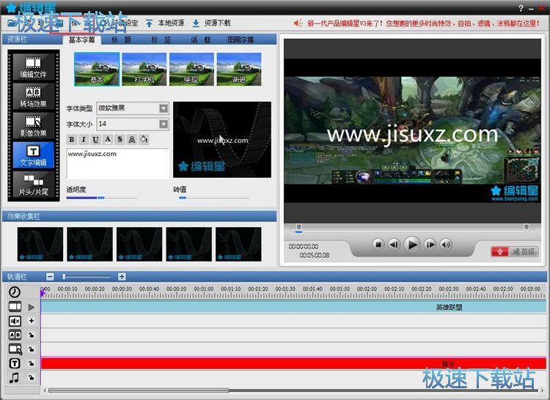
Task: Switch to the 基本字幕 tab
Action: coord(81,40)
